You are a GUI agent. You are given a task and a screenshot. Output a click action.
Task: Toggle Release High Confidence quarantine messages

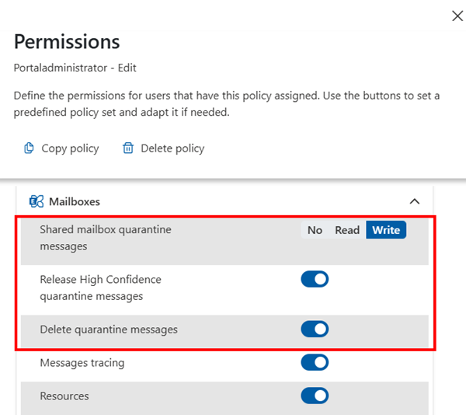pyautogui.click(x=315, y=279)
